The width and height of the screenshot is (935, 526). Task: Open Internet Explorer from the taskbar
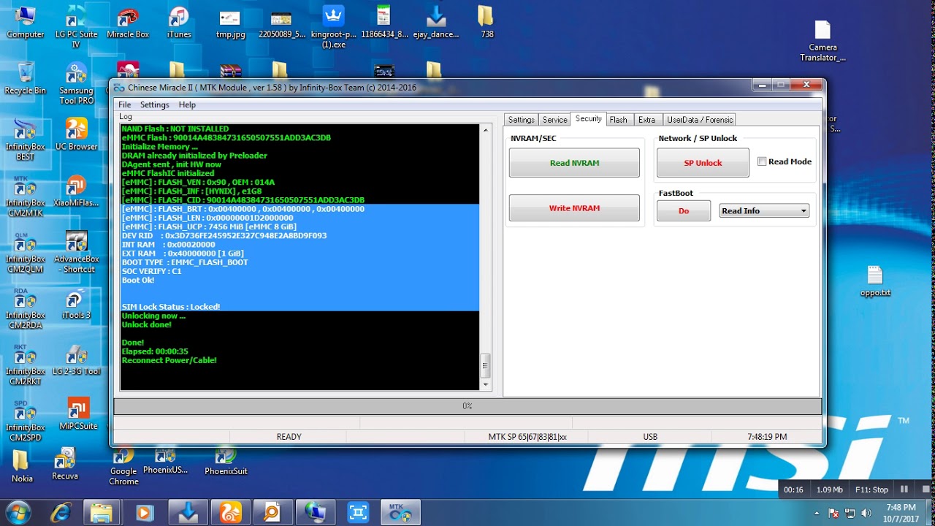pyautogui.click(x=59, y=512)
